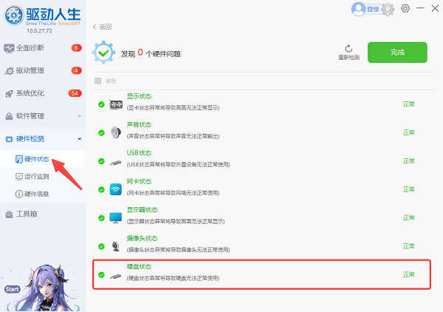The height and width of the screenshot is (312, 443).
Task: Click the green check for USB状态
Action: point(101,161)
